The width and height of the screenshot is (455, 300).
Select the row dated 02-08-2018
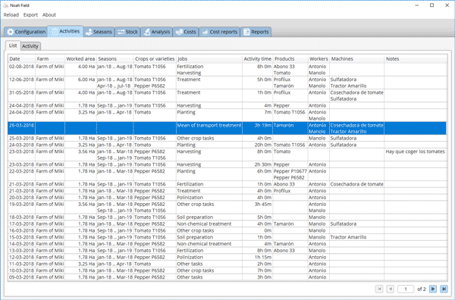(227, 70)
